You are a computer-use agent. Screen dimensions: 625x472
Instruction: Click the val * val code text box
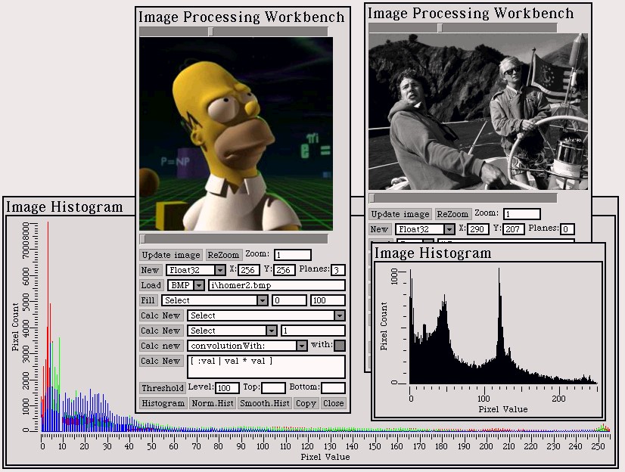click(266, 367)
